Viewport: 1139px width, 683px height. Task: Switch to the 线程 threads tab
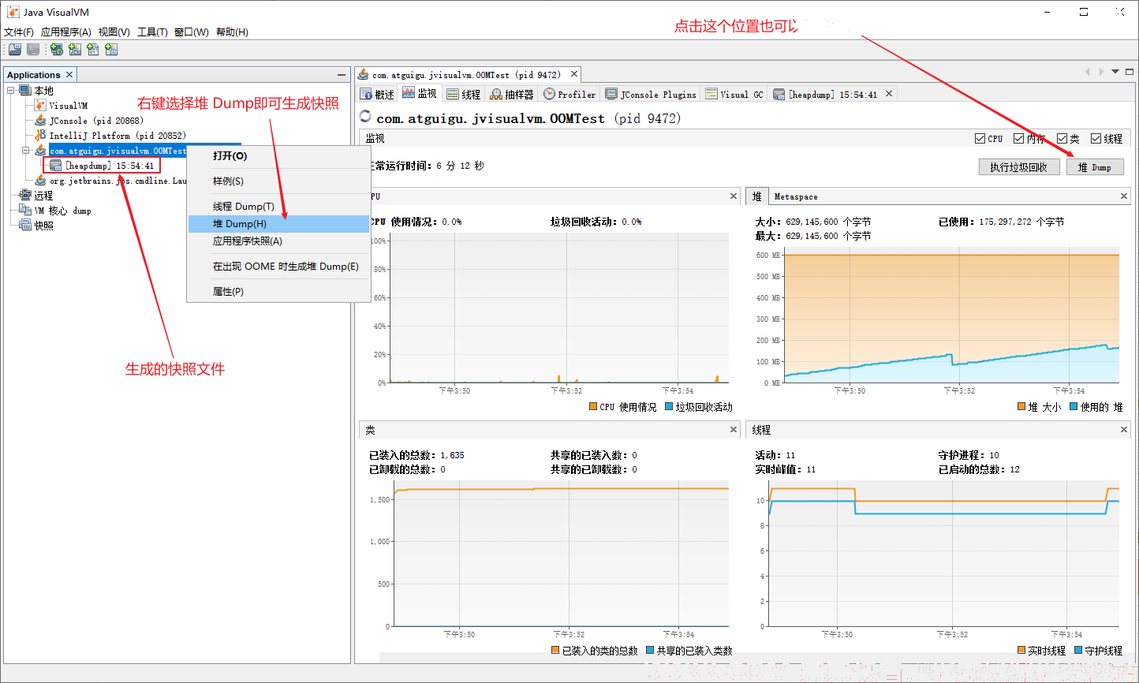pyautogui.click(x=463, y=94)
